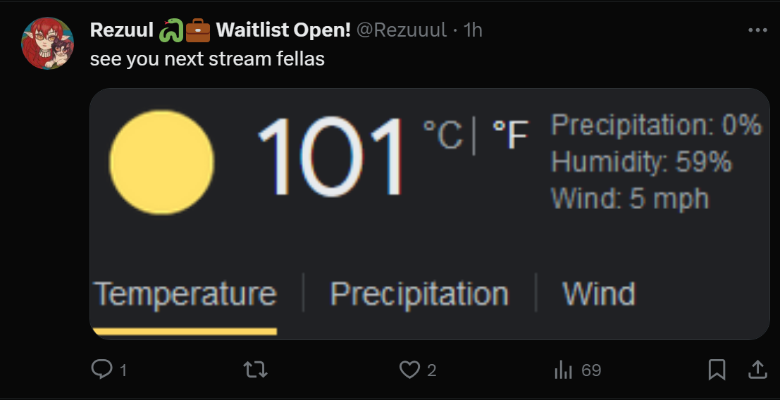Switch to the Precipitation tab

419,294
